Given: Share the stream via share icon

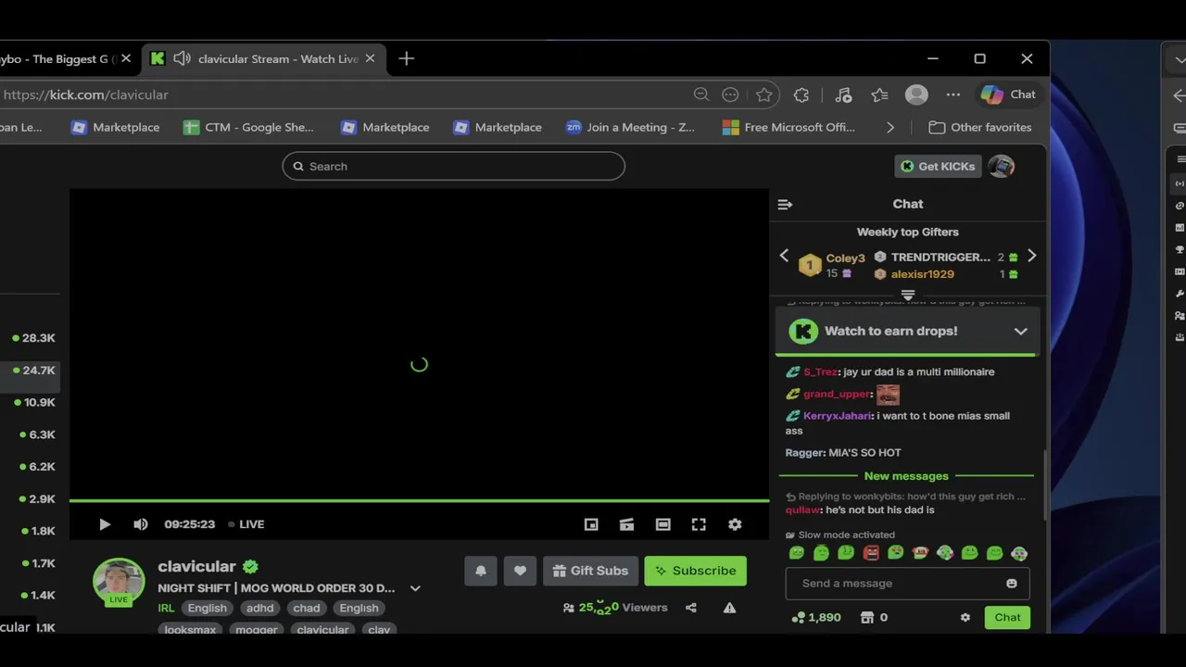Looking at the screenshot, I should (x=691, y=608).
